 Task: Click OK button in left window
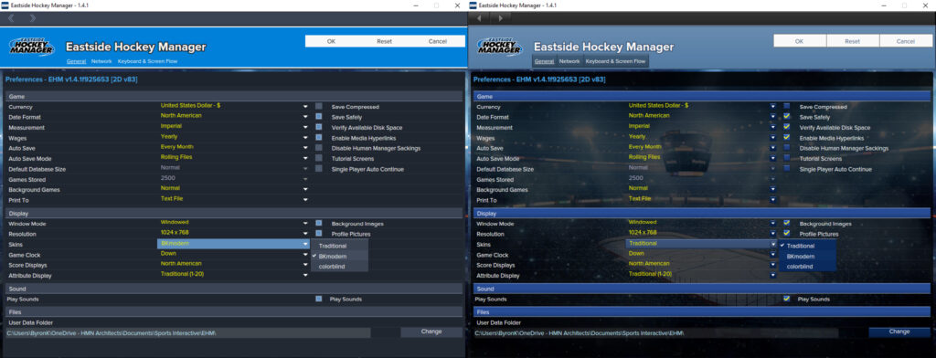point(331,41)
